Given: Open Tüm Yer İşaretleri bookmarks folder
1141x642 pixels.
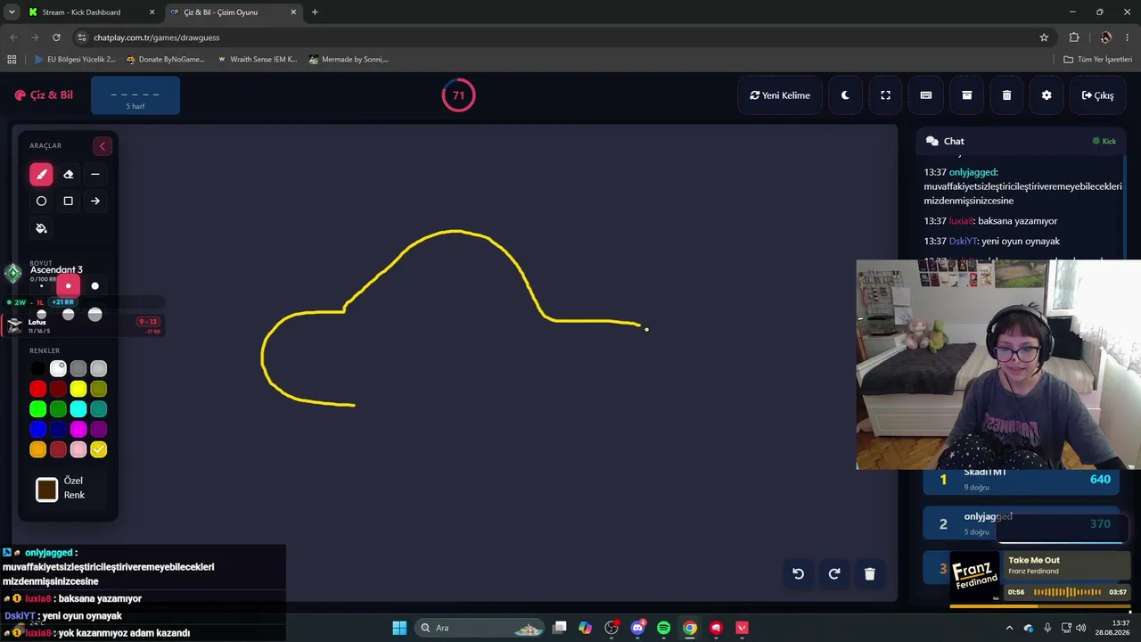Looking at the screenshot, I should pos(1097,60).
